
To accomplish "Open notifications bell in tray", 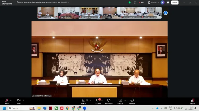I will (196, 108).
